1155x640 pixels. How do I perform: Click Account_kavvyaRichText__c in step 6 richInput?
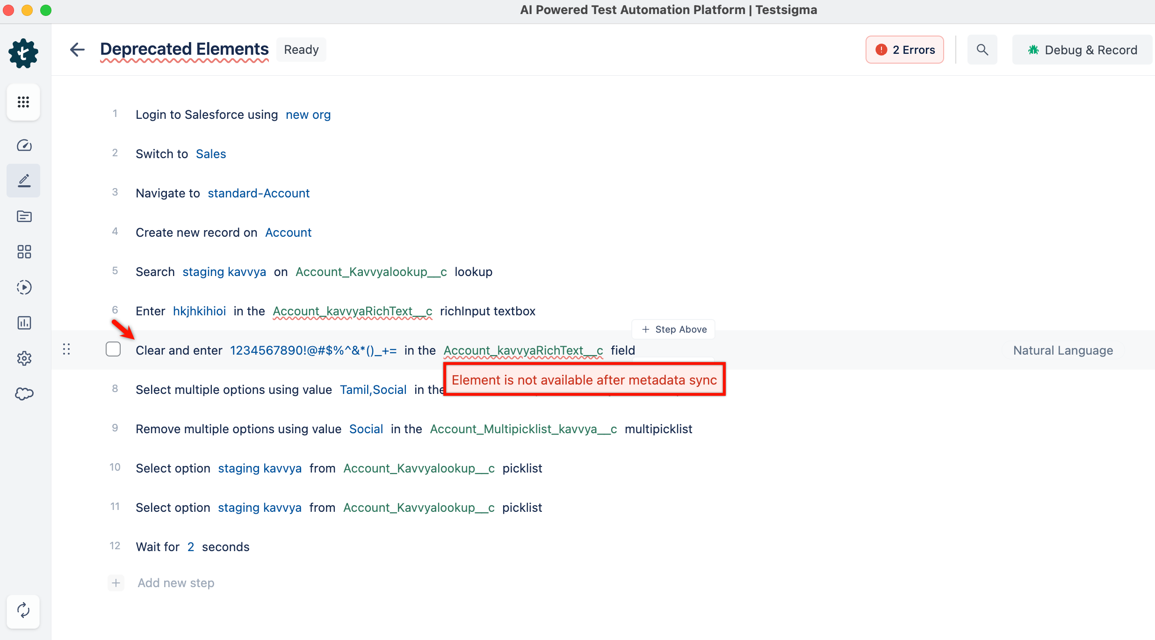point(353,311)
